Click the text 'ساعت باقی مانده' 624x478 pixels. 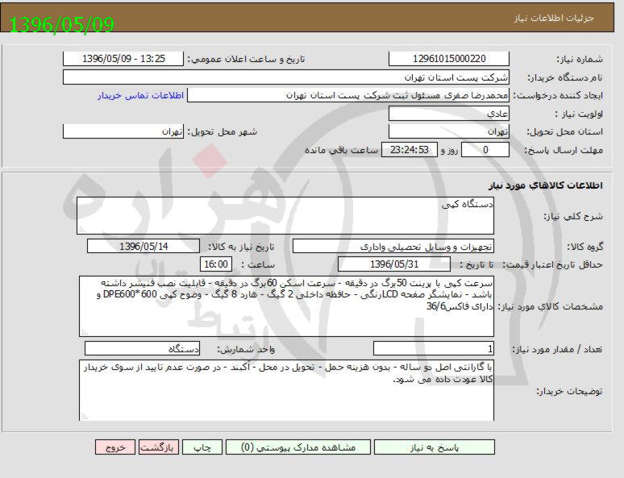pos(341,150)
